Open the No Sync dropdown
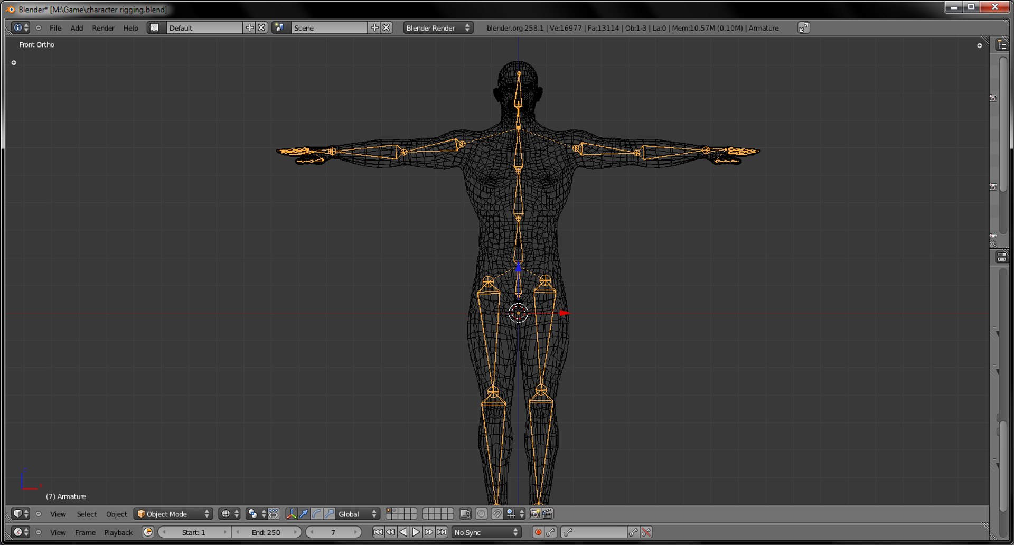The height and width of the screenshot is (545, 1014). click(x=486, y=532)
